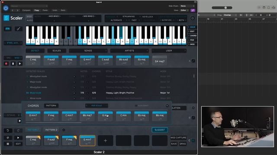The height and width of the screenshot is (155, 277).
Task: Switch to keyboard view icon
Action: click(x=8, y=29)
